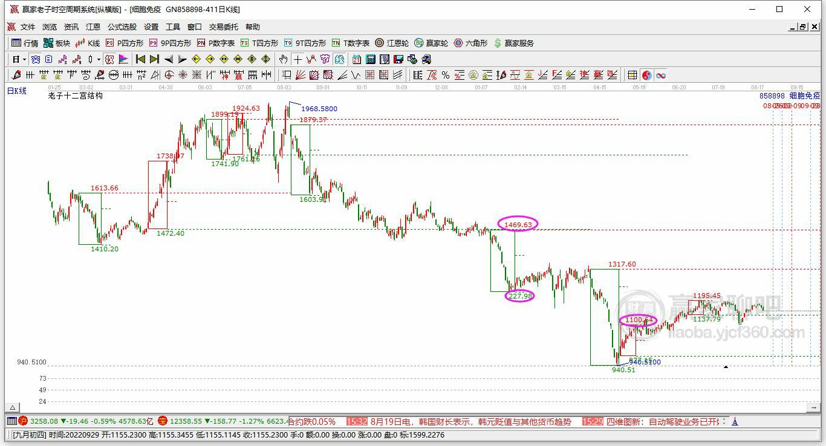Select the crosshair cursor tool

[298, 59]
